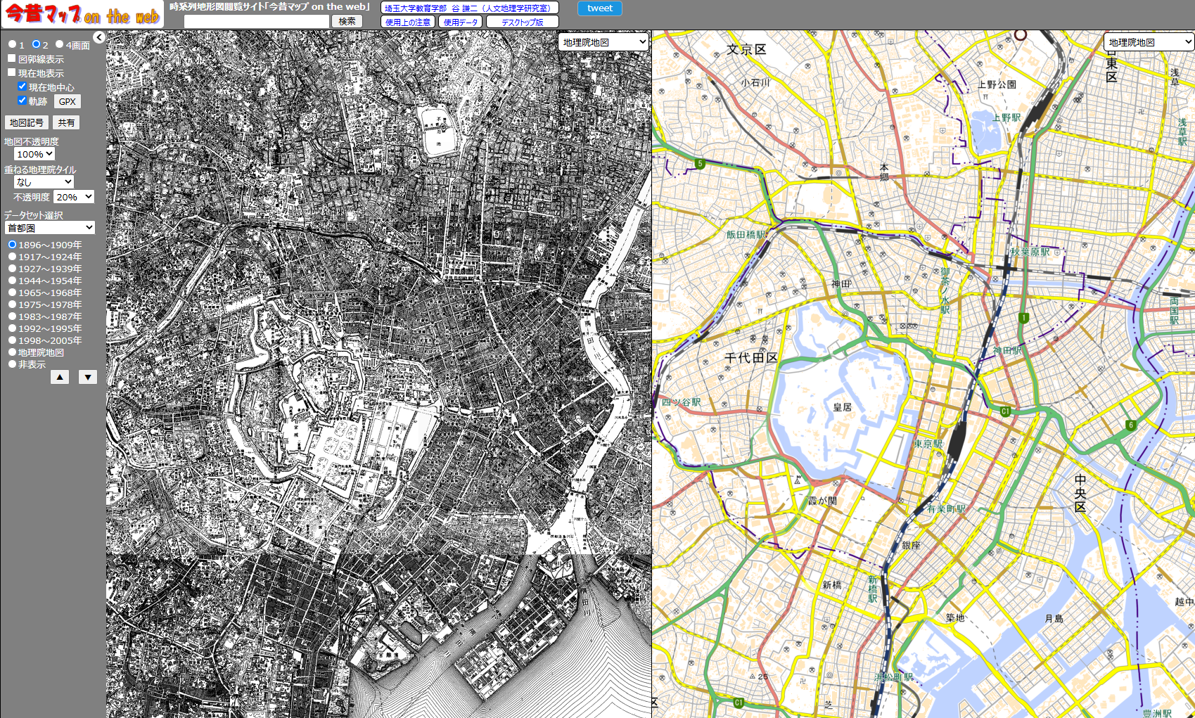This screenshot has height=718, width=1195.
Task: Open the 使用データ link
Action: point(461,22)
